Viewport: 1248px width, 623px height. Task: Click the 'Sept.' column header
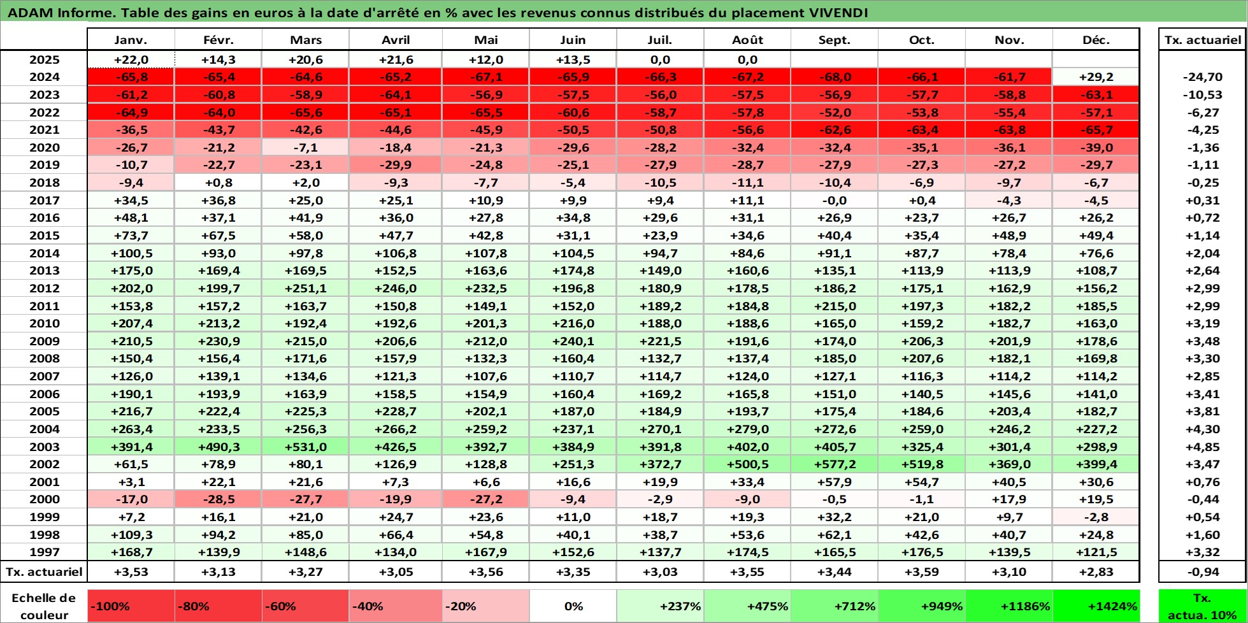coord(835,39)
